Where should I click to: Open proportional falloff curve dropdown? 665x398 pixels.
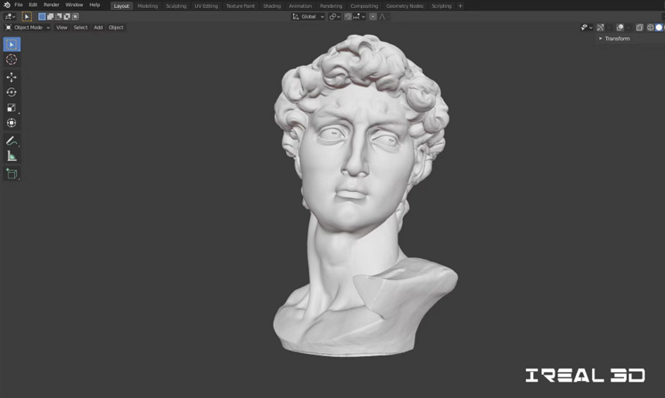pos(384,16)
